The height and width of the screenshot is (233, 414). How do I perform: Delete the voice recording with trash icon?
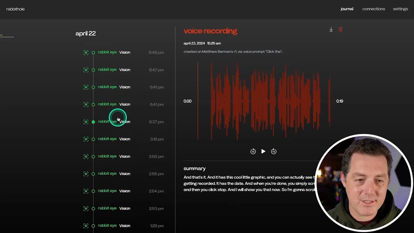click(341, 30)
